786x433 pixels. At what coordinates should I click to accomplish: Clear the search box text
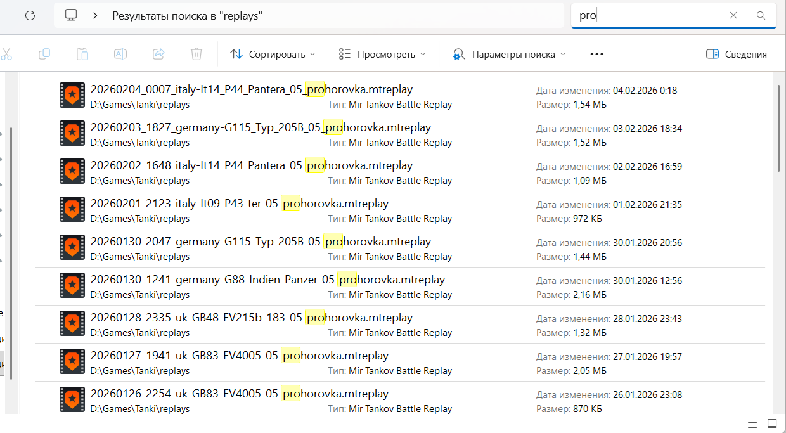tap(733, 15)
